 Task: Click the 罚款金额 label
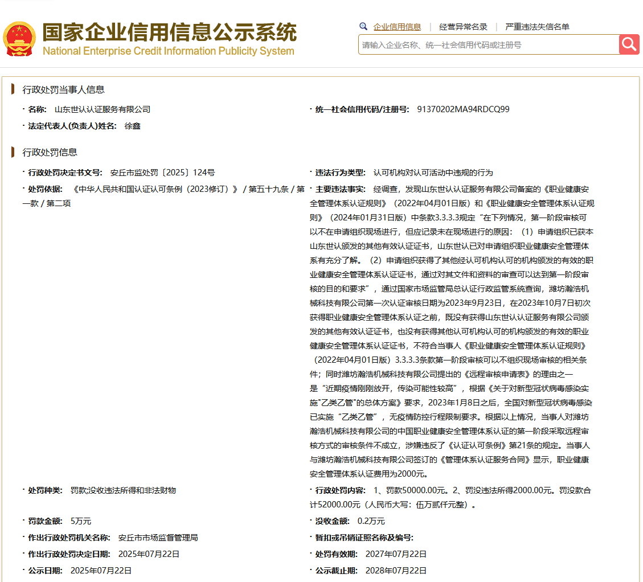(45, 521)
